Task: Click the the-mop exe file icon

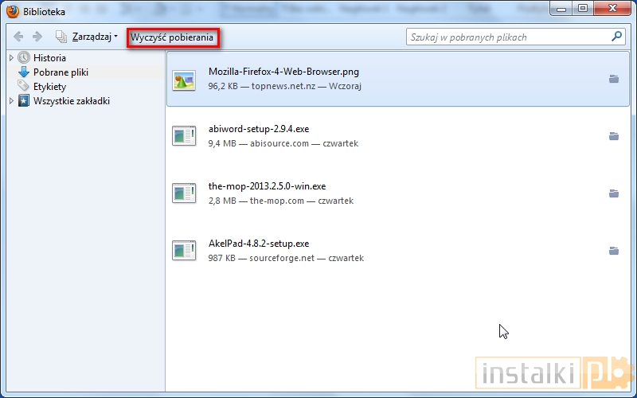Action: (184, 193)
